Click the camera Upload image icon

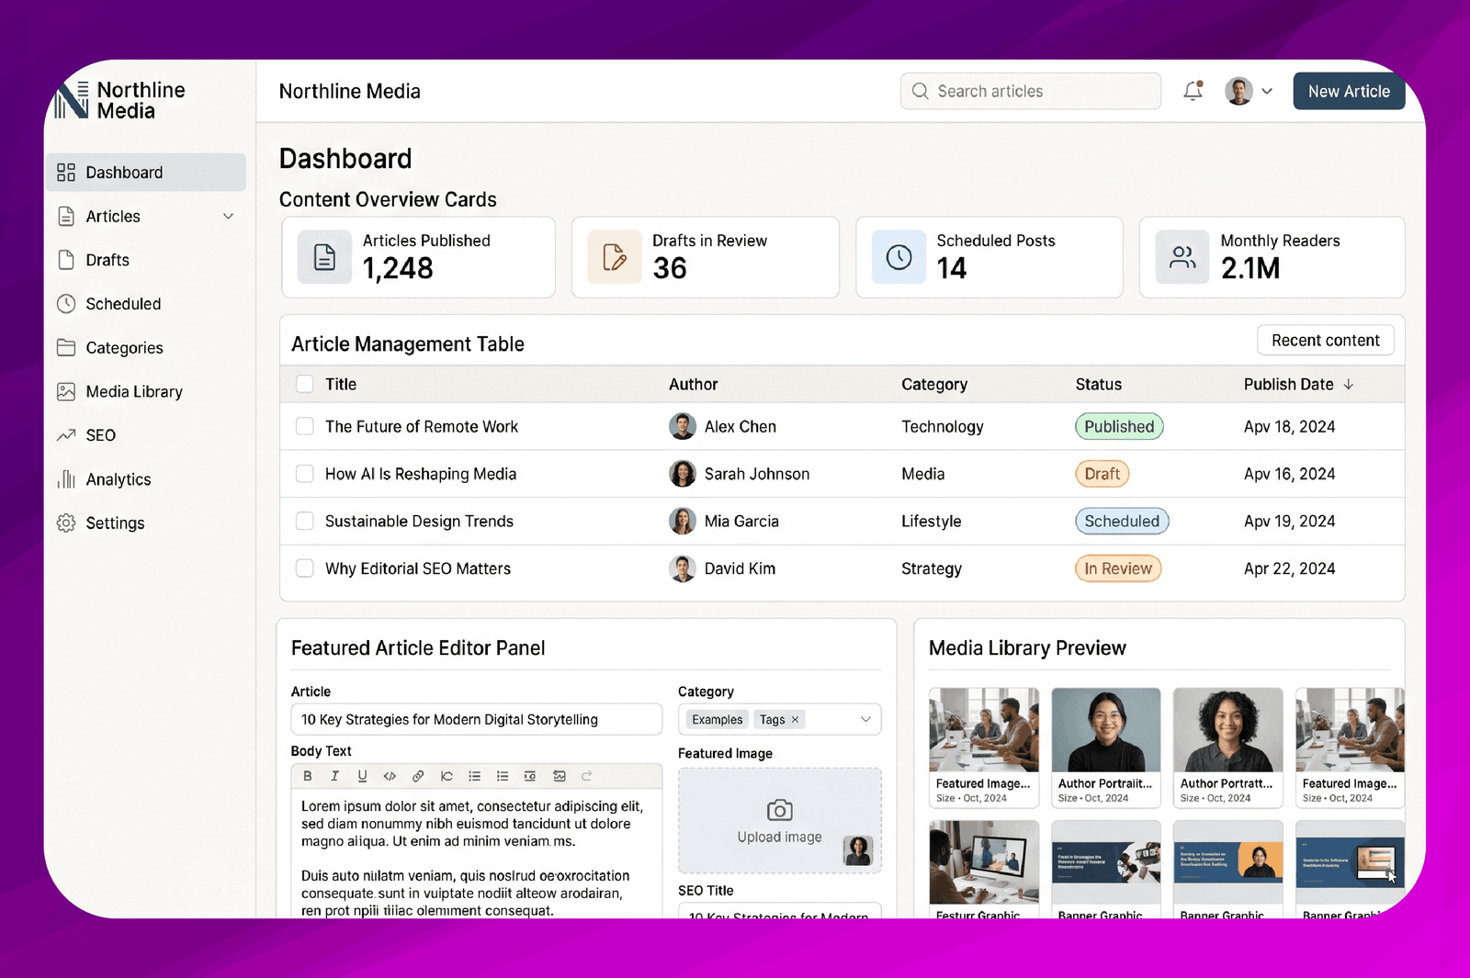(779, 810)
